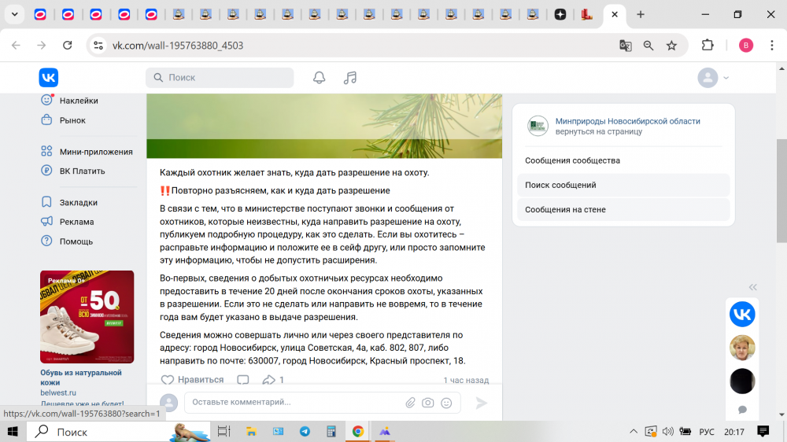Select "Сообщения сообщества" menu item
Image resolution: width=787 pixels, height=442 pixels.
573,160
